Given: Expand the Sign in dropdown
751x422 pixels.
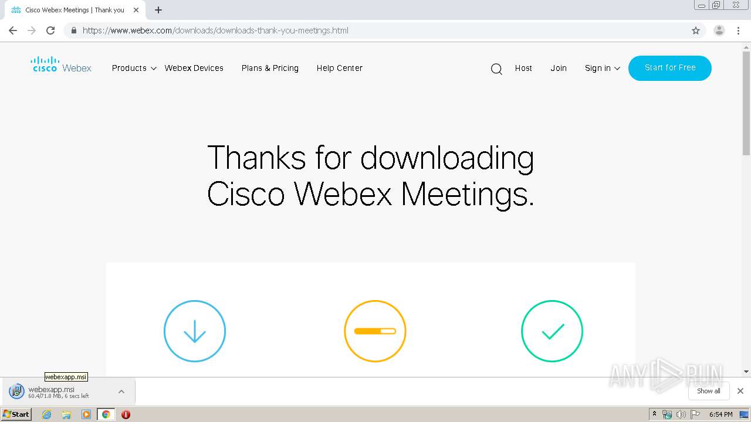Looking at the screenshot, I should tap(603, 68).
